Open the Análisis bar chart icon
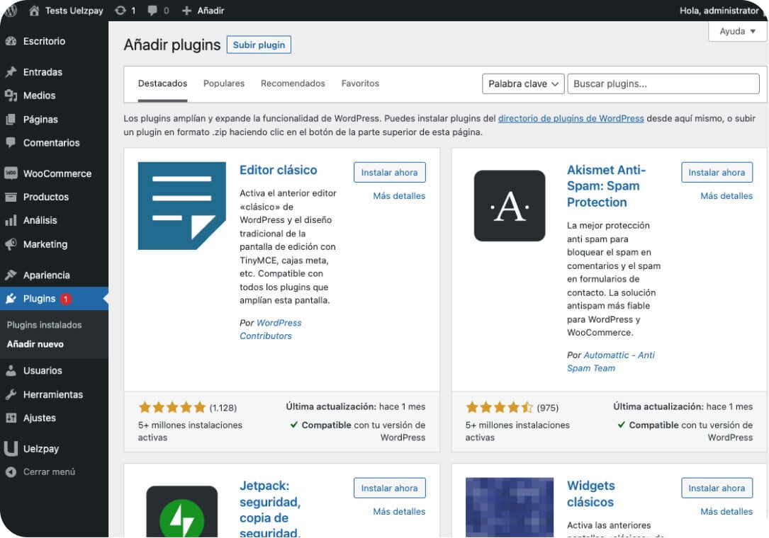This screenshot has width=769, height=538. coord(11,220)
